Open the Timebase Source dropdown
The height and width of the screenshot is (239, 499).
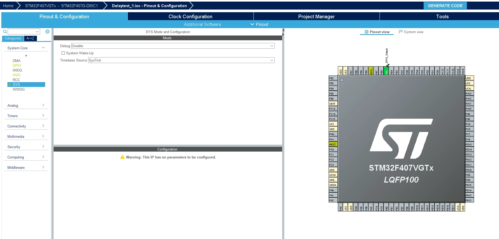point(181,60)
